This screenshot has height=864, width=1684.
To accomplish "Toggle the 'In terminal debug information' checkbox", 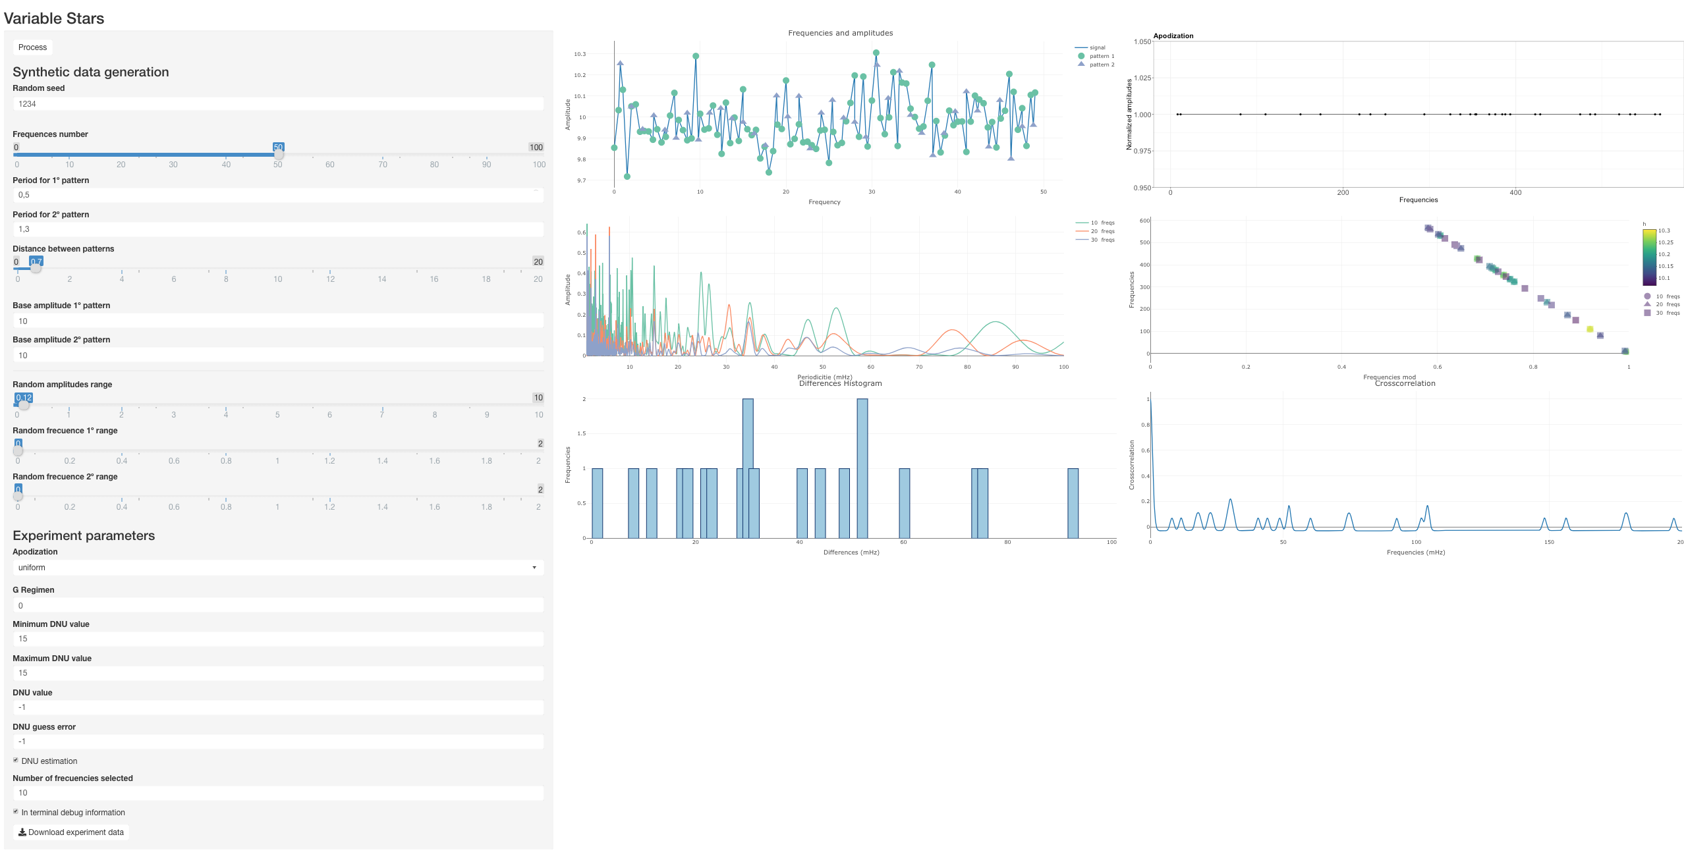I will 16,811.
